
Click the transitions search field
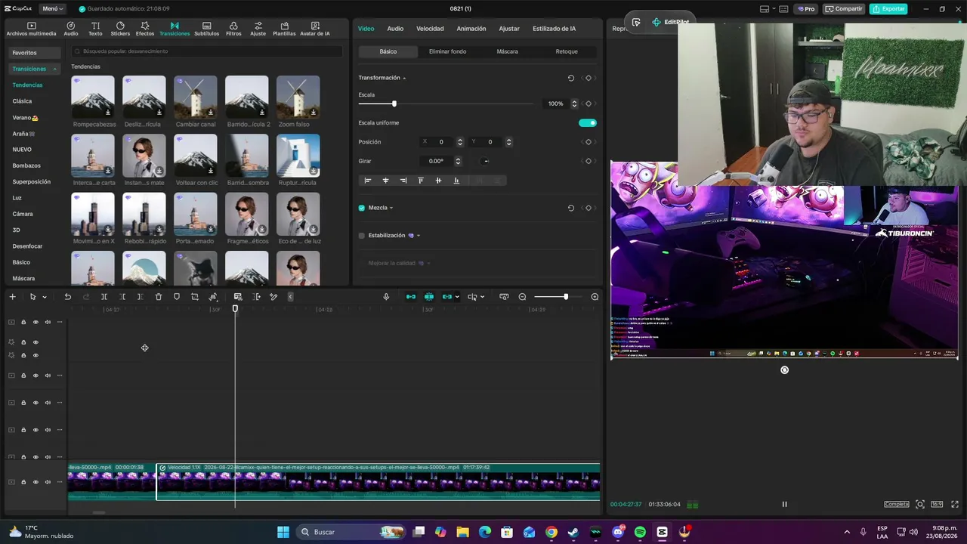tap(206, 51)
